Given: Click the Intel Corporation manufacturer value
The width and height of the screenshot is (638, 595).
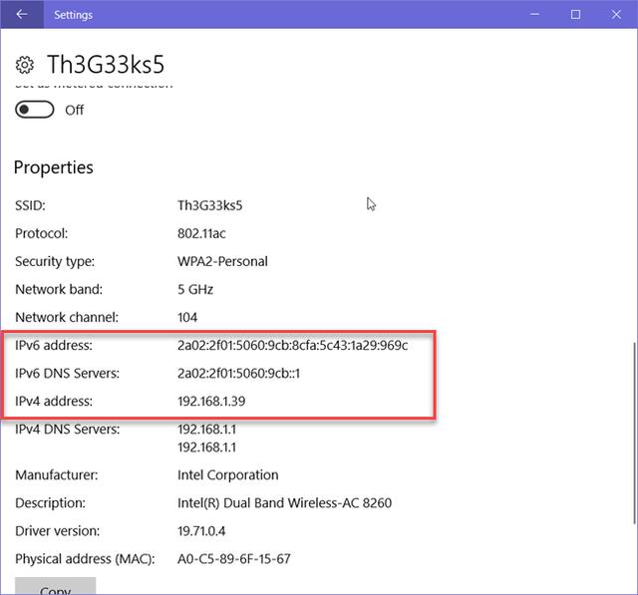Looking at the screenshot, I should pyautogui.click(x=227, y=475).
